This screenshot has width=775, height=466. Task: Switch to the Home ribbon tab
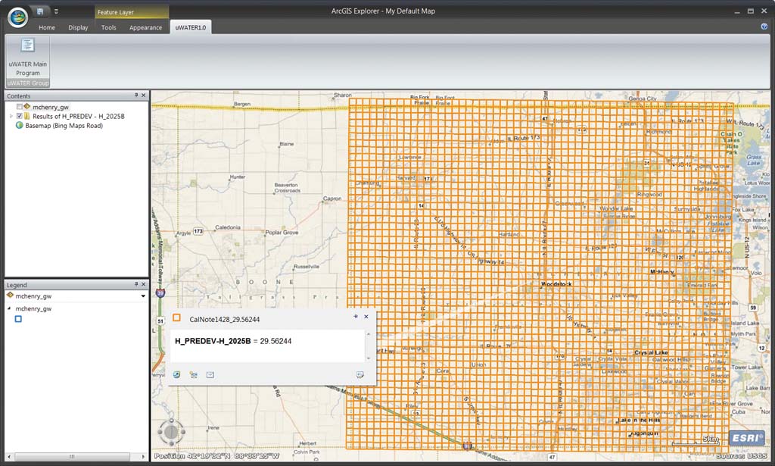click(47, 28)
